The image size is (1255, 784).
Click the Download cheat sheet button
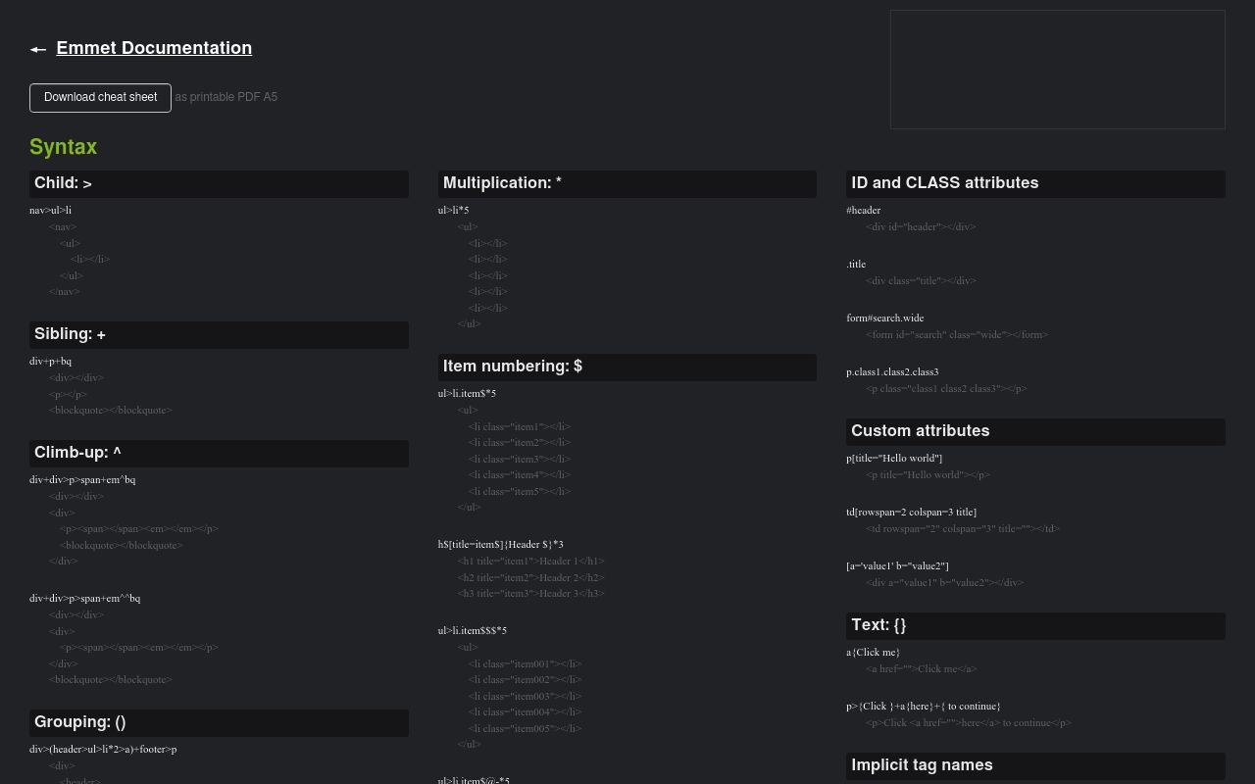pos(100,97)
